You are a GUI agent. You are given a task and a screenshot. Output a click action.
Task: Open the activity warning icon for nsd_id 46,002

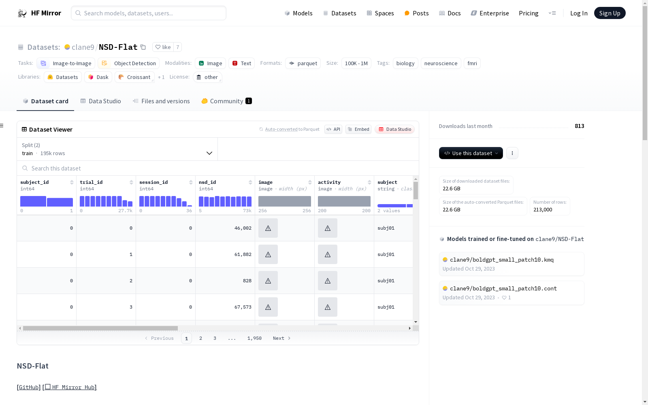(x=328, y=228)
